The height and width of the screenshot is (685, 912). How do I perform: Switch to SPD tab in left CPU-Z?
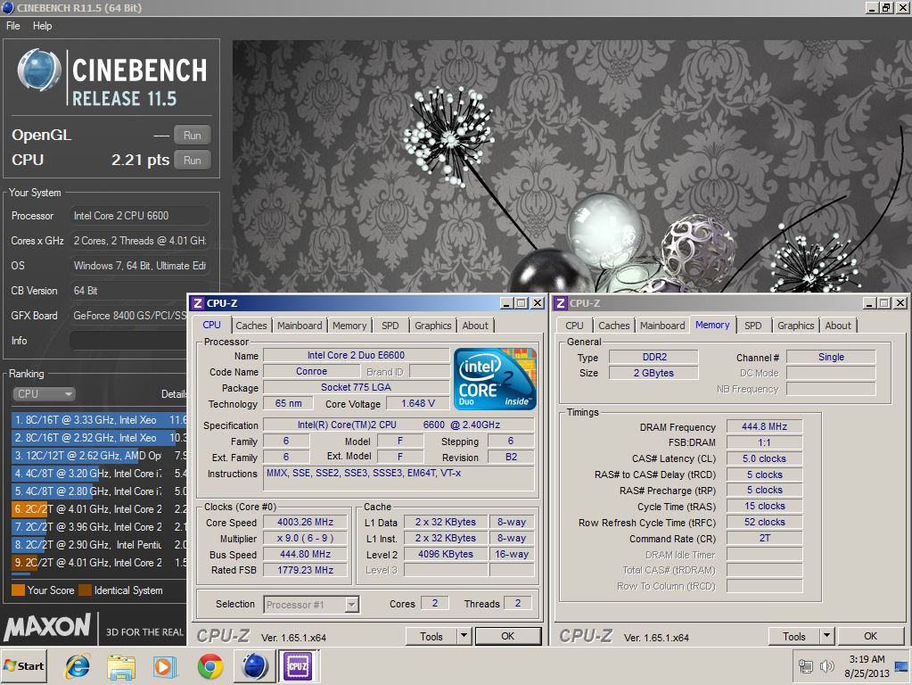click(390, 326)
